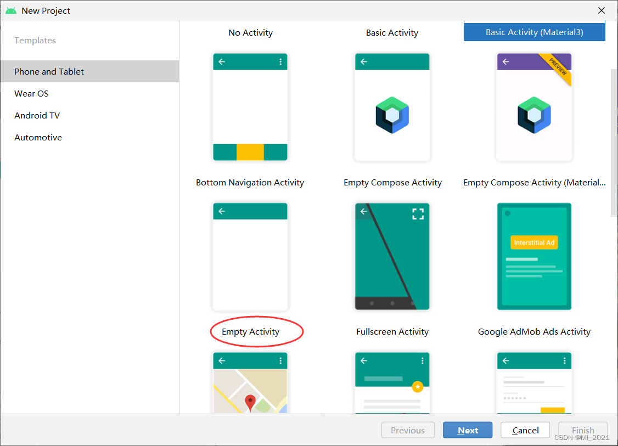Click the Basic Activity label

coord(392,33)
